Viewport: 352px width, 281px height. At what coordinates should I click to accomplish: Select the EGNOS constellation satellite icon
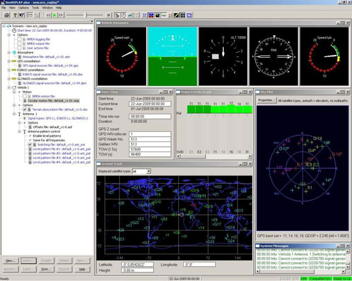click(14, 70)
